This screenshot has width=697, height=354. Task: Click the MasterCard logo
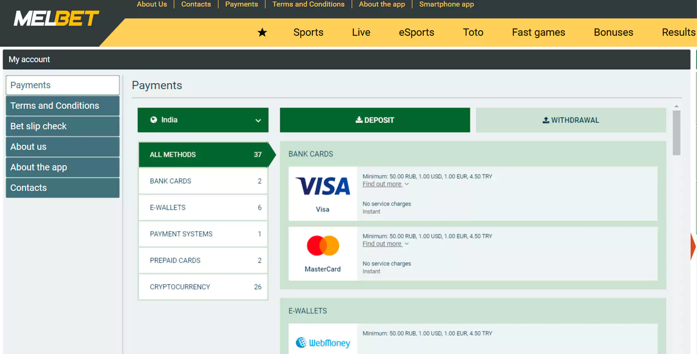[x=323, y=246]
